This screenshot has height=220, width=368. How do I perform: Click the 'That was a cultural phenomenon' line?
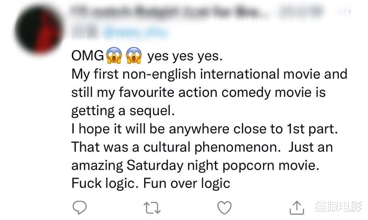tap(202, 147)
